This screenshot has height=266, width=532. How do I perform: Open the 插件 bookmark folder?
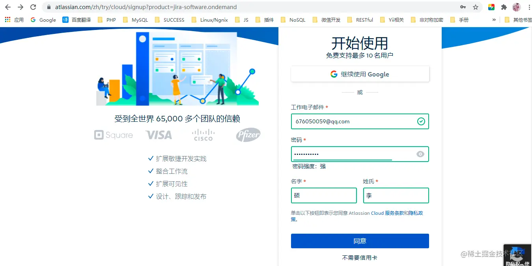coord(265,20)
